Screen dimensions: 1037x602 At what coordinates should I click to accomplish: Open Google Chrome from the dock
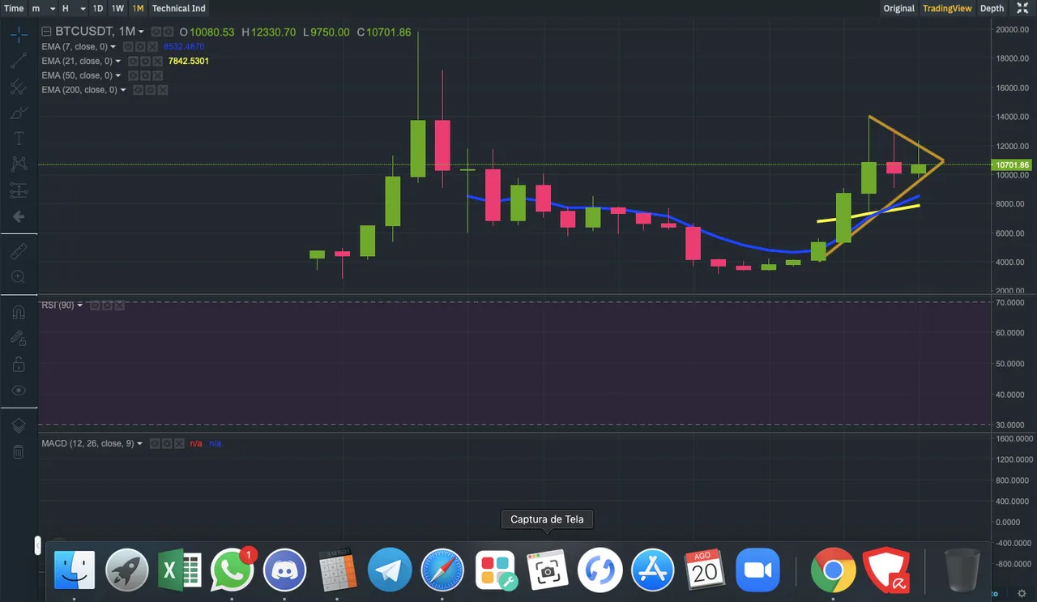point(832,570)
